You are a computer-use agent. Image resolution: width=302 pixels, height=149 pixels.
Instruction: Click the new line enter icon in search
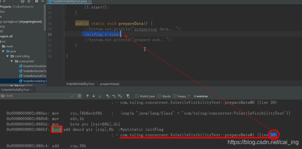pyautogui.click(x=73, y=96)
